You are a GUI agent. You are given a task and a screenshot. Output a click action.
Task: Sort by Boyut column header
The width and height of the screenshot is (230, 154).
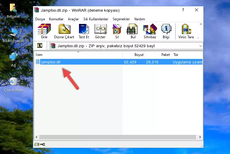tap(134, 54)
